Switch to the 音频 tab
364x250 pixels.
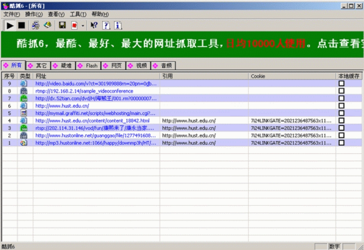[163, 66]
